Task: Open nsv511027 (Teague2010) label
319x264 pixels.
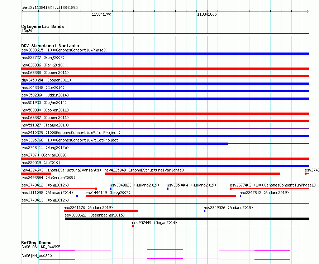Action: tap(45, 125)
